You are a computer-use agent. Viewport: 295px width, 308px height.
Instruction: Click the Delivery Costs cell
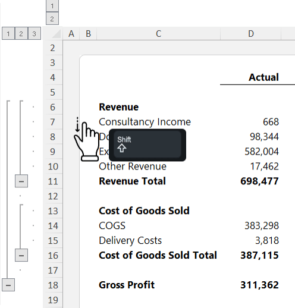130,240
